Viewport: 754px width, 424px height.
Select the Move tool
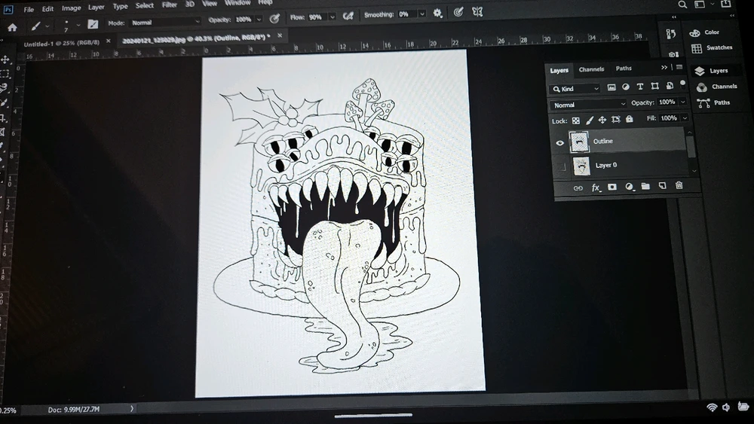(x=5, y=59)
